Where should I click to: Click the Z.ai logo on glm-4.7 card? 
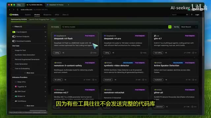[x=155, y=36]
